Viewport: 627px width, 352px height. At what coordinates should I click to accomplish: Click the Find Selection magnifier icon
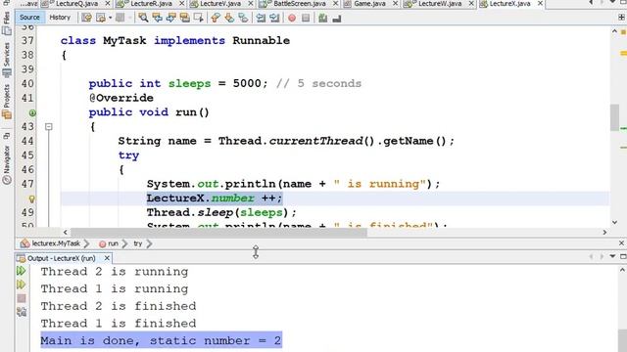(143, 18)
